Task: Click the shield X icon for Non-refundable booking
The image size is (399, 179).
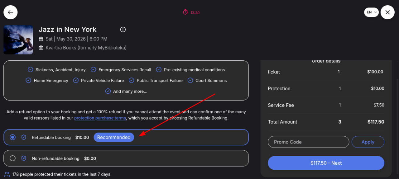Action: pos(24,158)
